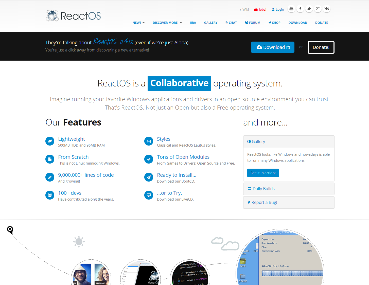Click the or to Try monitor icon
This screenshot has height=285, width=369.
click(149, 195)
